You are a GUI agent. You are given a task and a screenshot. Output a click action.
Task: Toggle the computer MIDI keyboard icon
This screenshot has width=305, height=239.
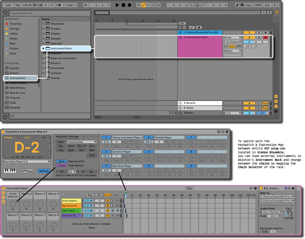point(242,5)
